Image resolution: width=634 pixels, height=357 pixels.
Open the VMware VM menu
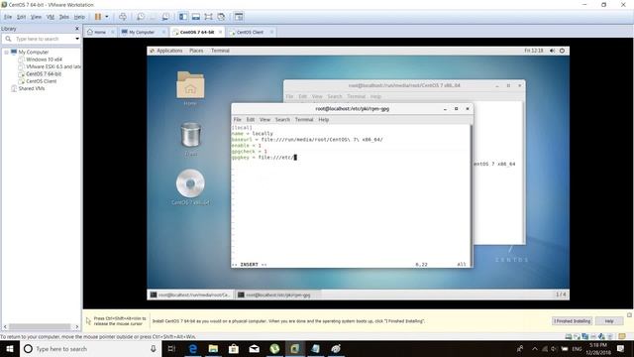51,17
